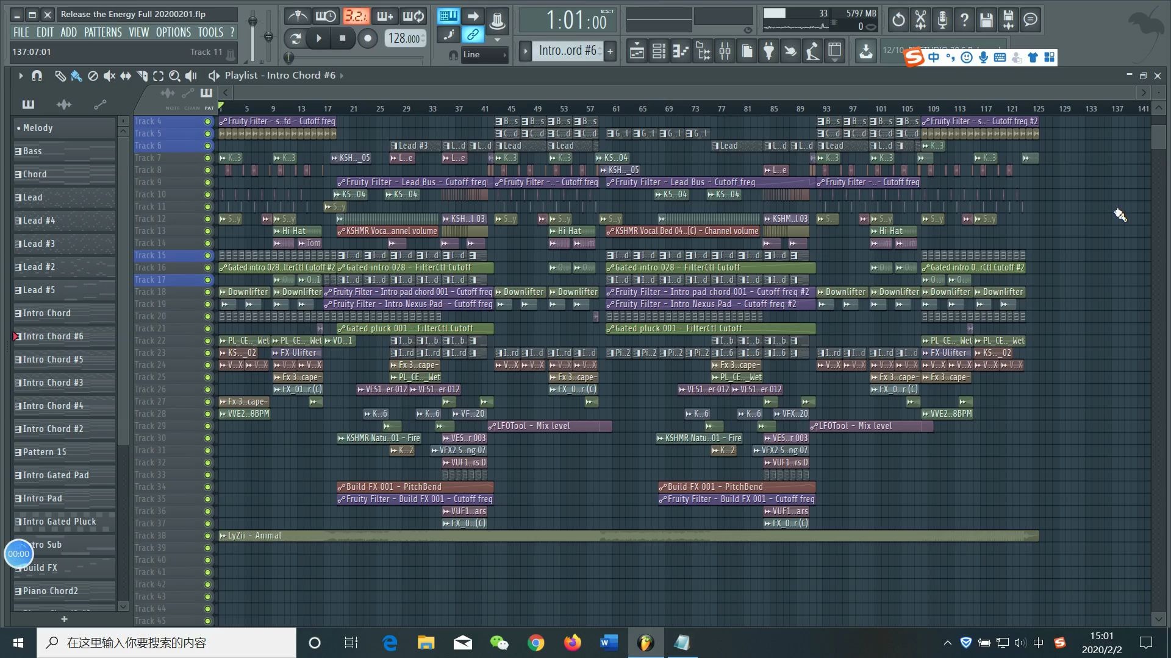The width and height of the screenshot is (1171, 658).
Task: Open the Playlist window icon
Action: [637, 52]
